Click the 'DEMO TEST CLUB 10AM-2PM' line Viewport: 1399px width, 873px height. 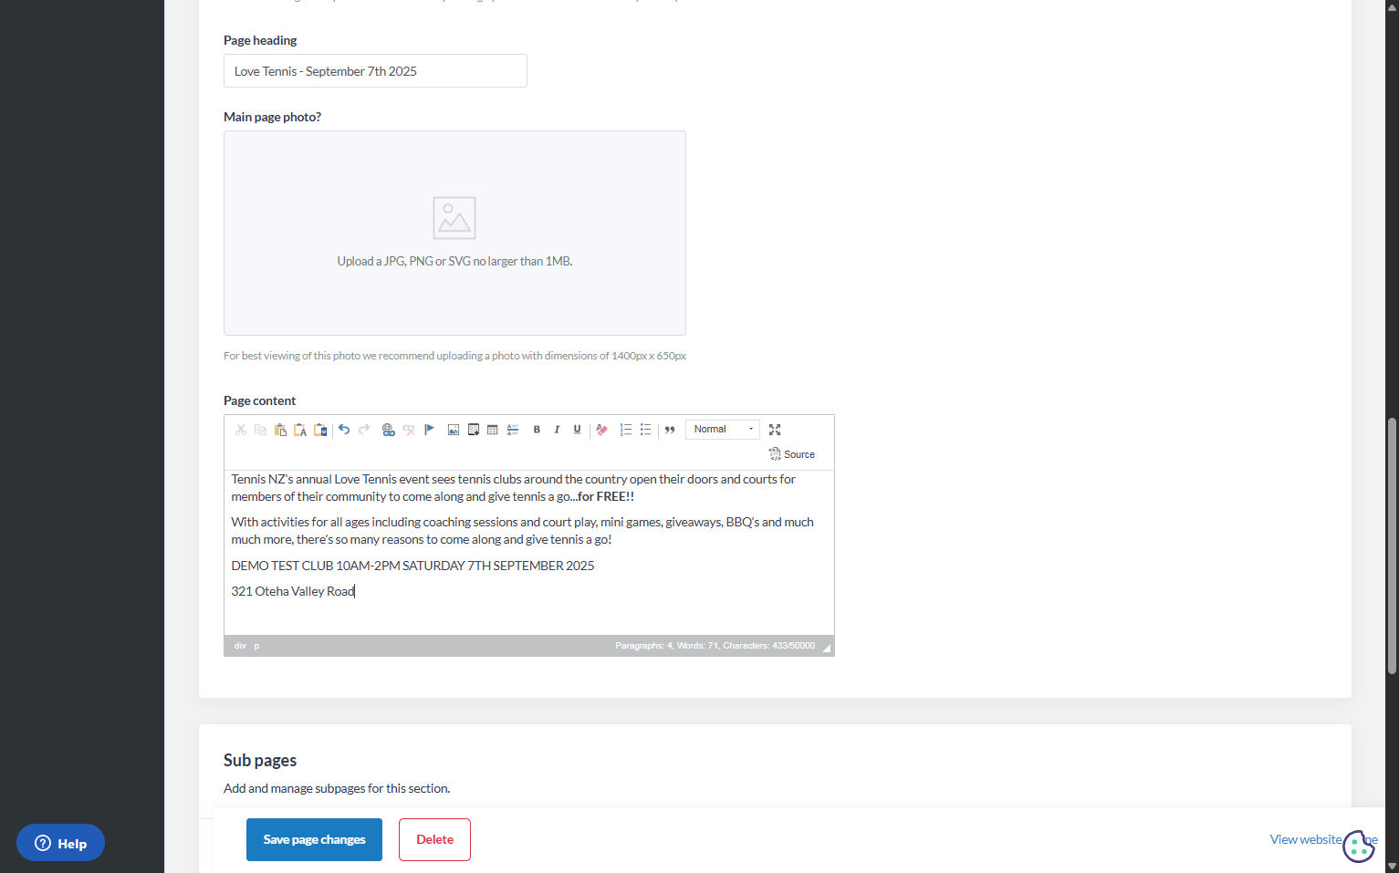coord(412,566)
